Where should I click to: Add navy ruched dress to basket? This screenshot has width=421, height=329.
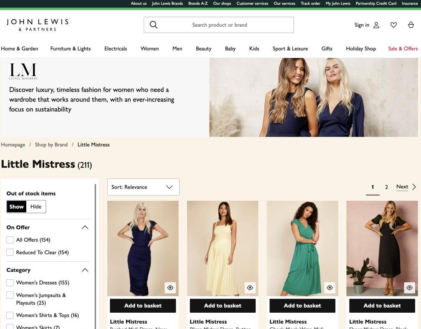pos(143,306)
